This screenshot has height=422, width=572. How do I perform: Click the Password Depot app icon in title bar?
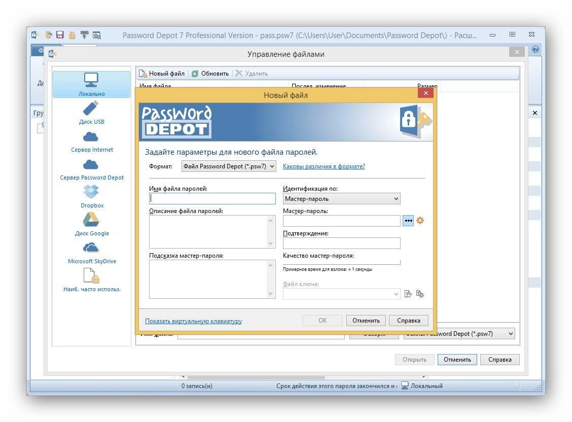point(34,35)
